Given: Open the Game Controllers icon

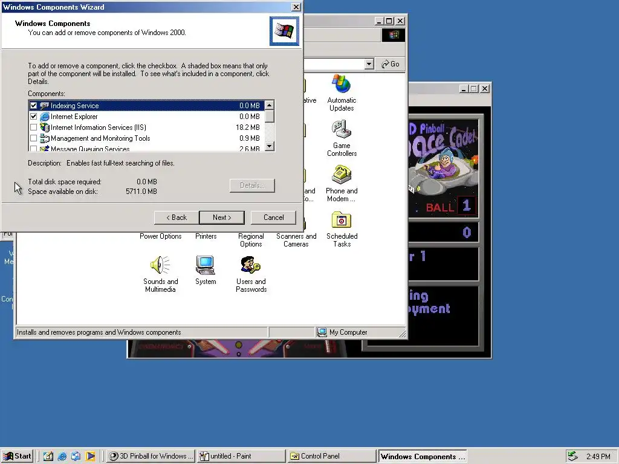Looking at the screenshot, I should [x=342, y=129].
